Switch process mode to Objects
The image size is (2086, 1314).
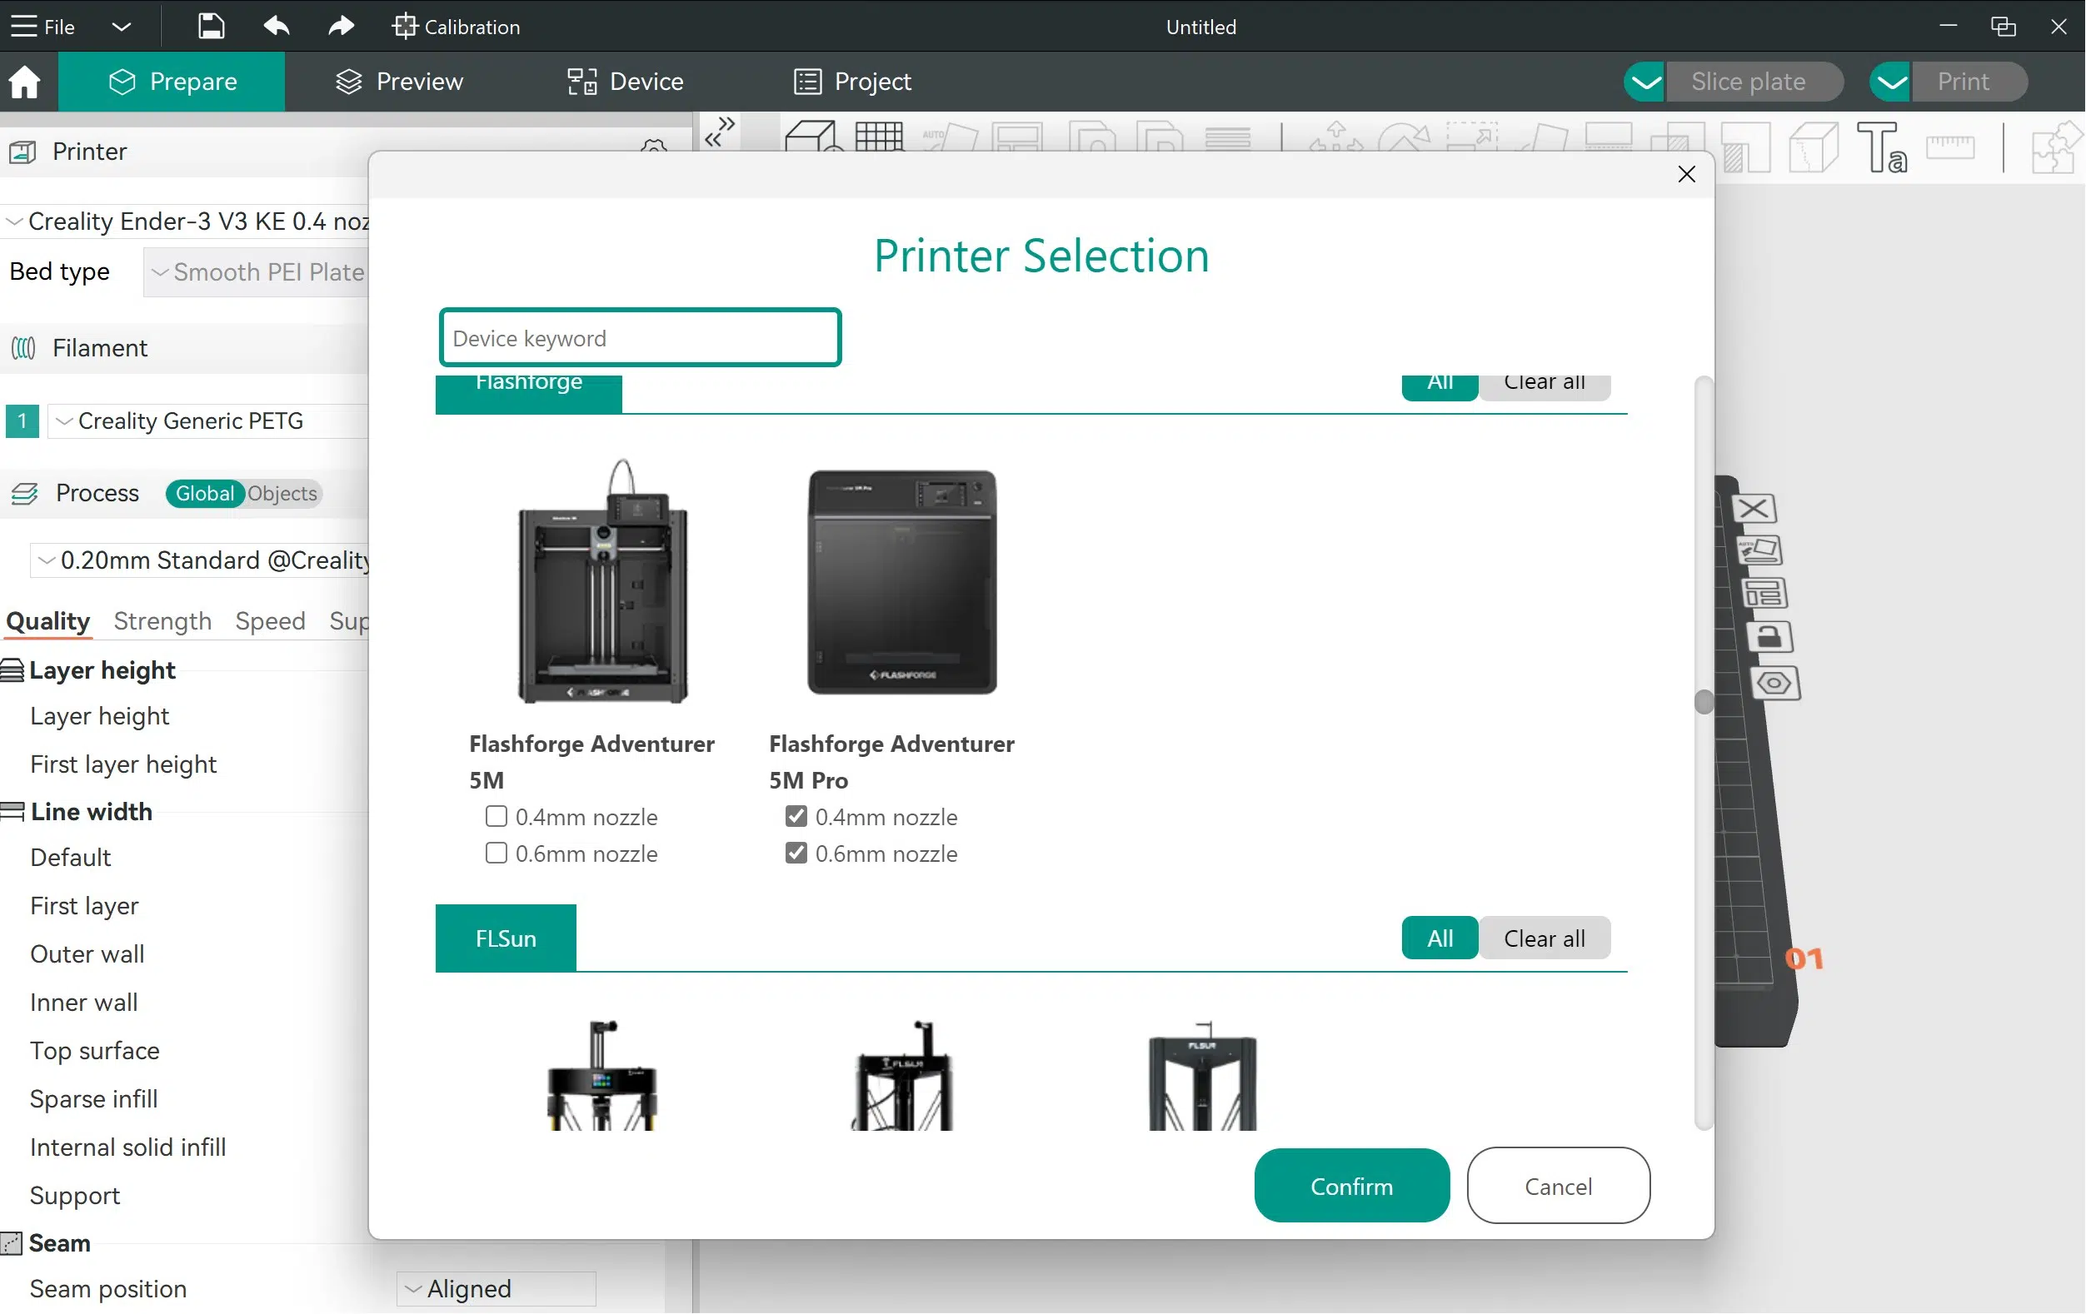(282, 494)
